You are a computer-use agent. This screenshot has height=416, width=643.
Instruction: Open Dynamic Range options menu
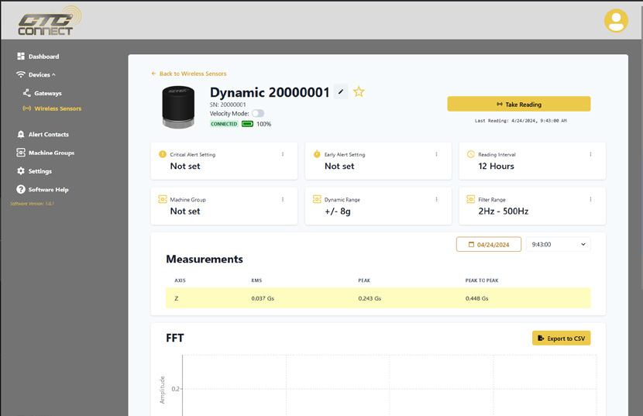point(436,199)
